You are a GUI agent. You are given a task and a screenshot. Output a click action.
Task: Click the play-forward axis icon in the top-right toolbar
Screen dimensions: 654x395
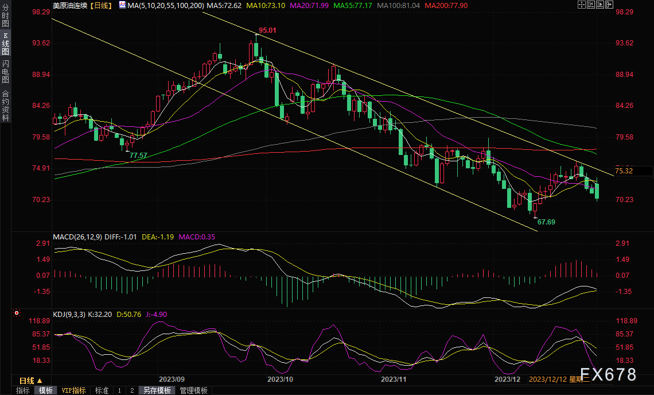click(x=599, y=5)
